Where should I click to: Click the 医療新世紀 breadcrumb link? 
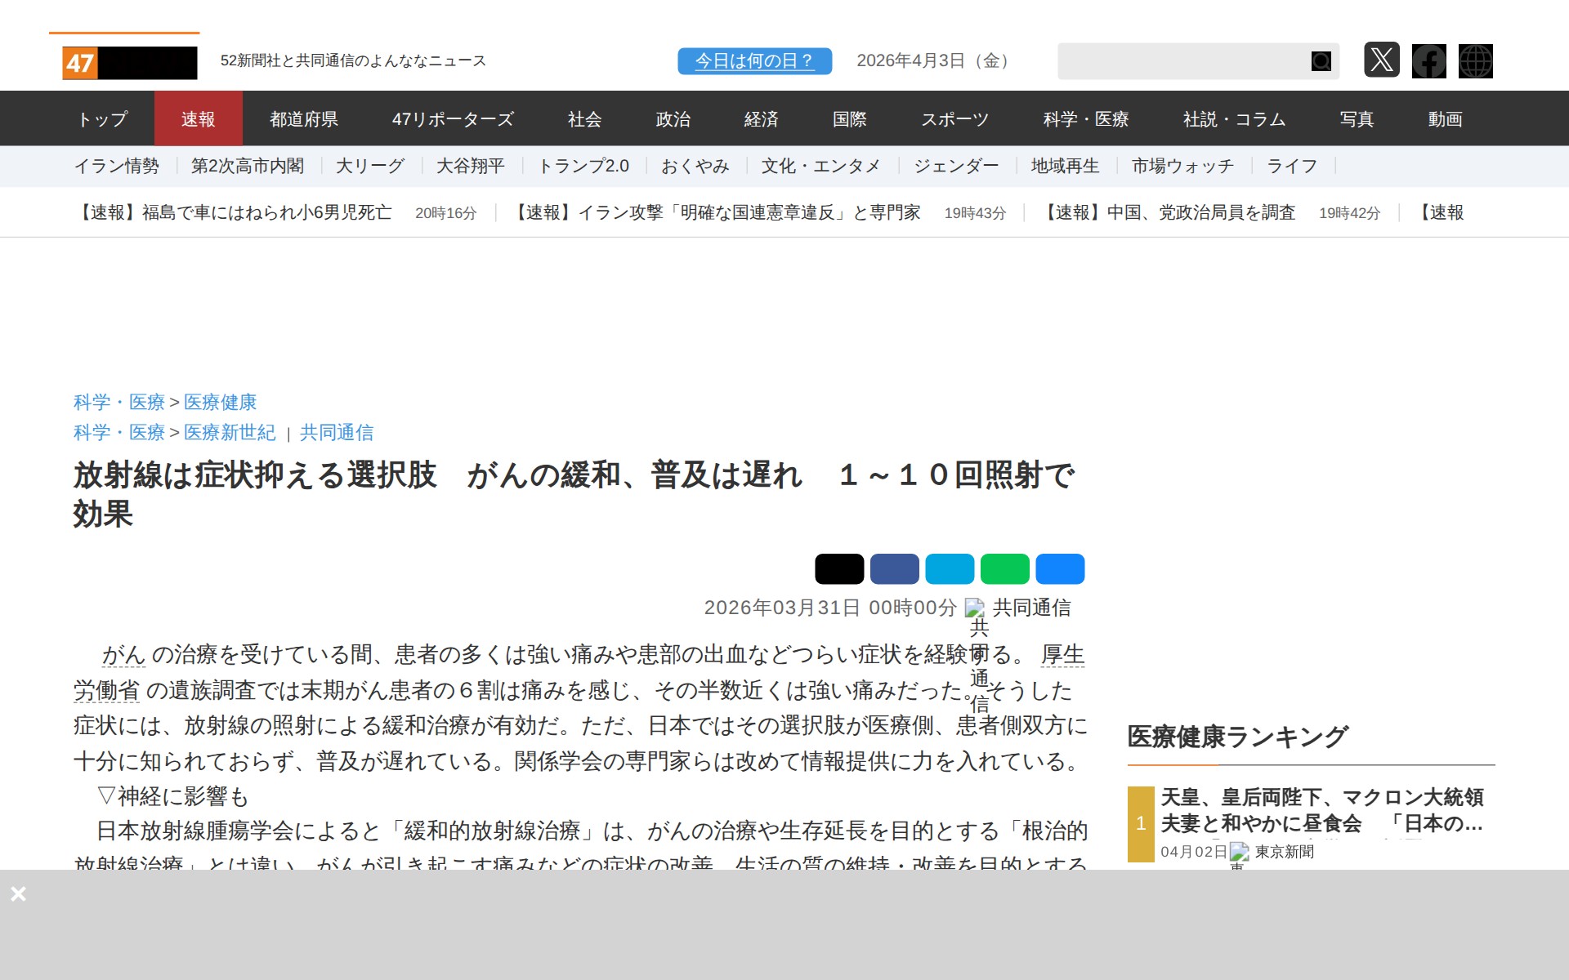click(230, 433)
